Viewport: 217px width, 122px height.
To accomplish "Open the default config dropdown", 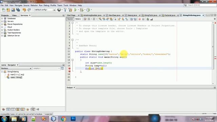I will tap(44, 10).
